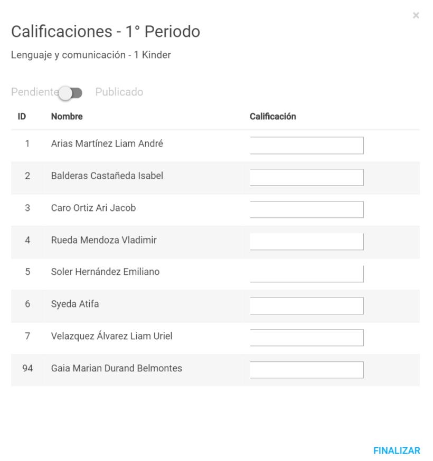Click grade field for Balderas Castañeda Isabel
433x461 pixels.
307,177
